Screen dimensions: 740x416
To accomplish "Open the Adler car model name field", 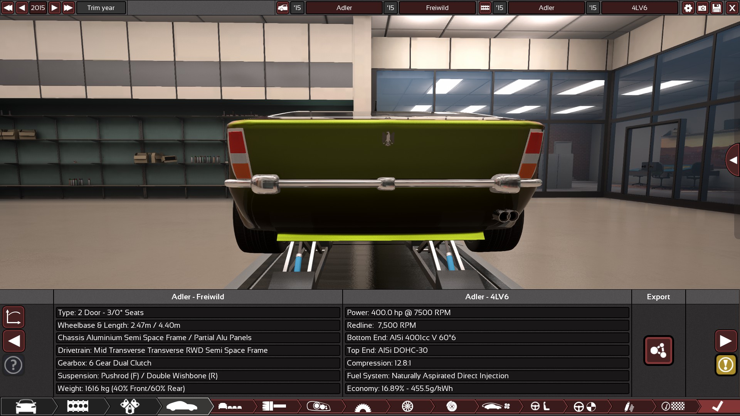I will 344,8.
